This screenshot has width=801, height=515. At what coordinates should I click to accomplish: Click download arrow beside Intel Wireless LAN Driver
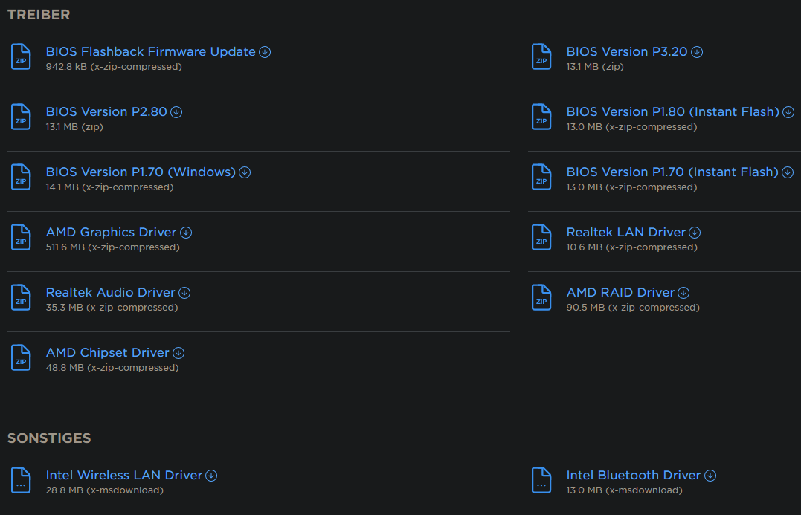[x=211, y=476]
